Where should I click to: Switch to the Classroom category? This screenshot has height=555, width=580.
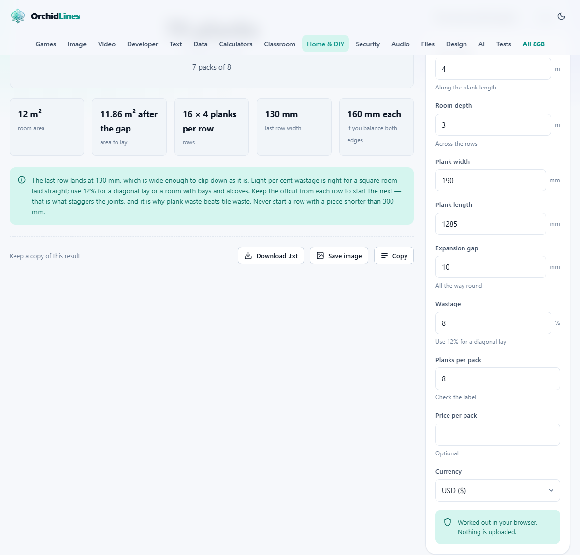coord(280,44)
